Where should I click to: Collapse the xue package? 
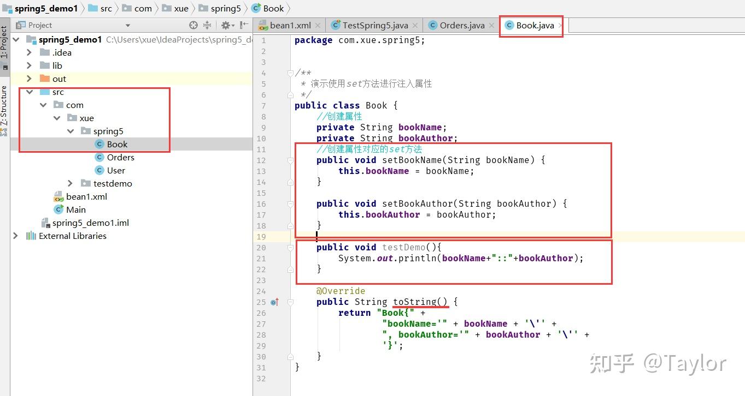(57, 118)
